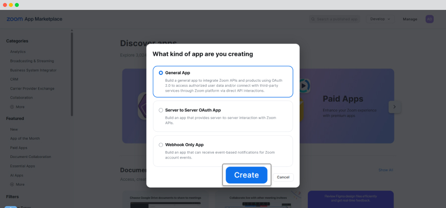Open Broadcasting & Streaming category
446x208 pixels.
point(32,61)
